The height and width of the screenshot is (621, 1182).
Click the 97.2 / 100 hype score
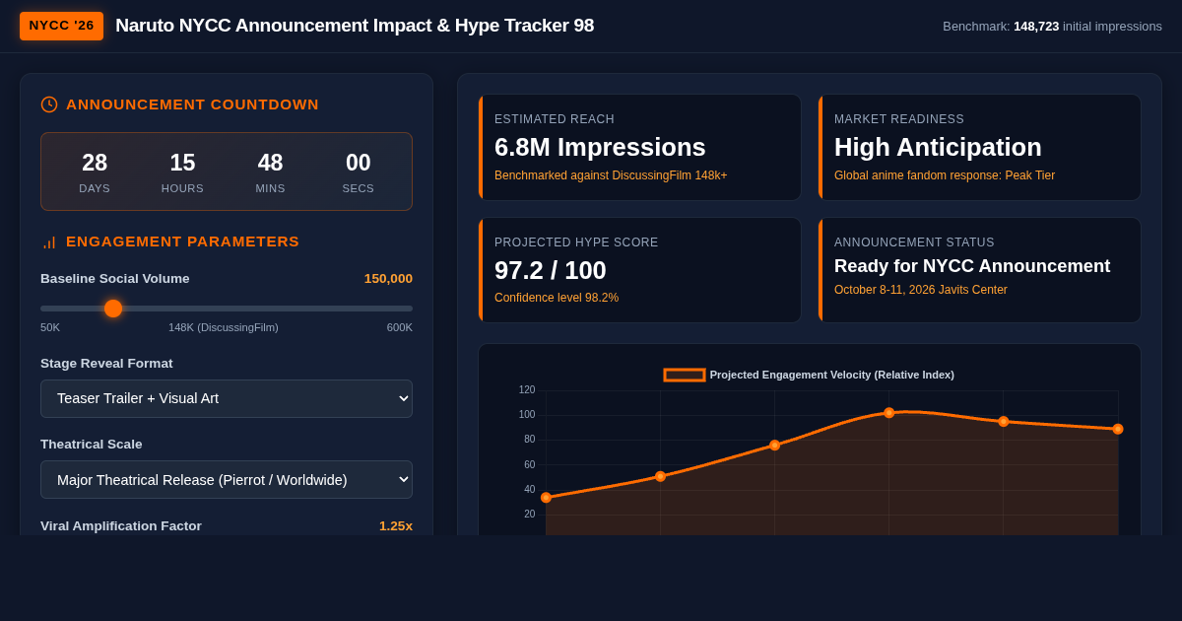click(x=551, y=270)
